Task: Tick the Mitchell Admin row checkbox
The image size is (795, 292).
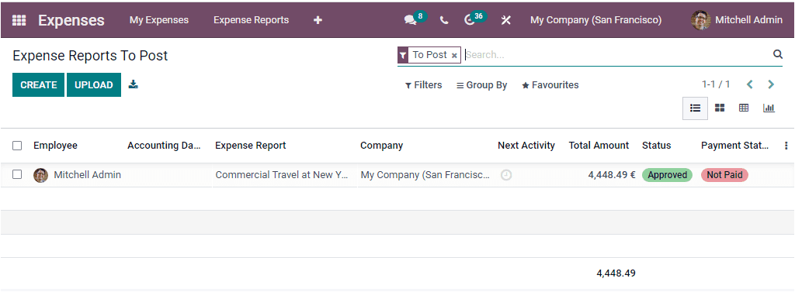Action: coord(17,174)
